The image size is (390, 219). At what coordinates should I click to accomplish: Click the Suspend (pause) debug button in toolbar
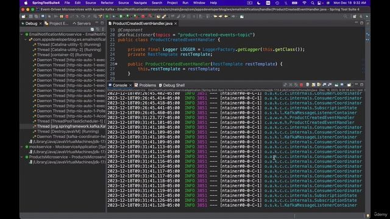(x=62, y=16)
